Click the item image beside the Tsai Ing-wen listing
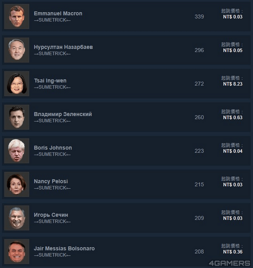This screenshot has height=268, width=253. [x=17, y=84]
